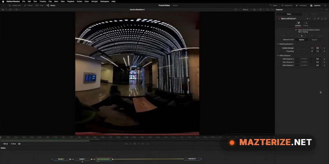Pin the SphericalStabilizer1 controls
The image size is (329, 164).
click(x=318, y=18)
